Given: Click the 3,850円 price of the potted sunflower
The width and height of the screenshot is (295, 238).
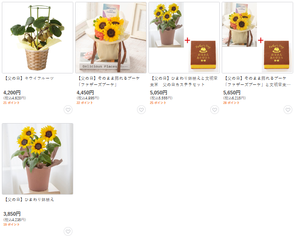Looking at the screenshot, I should click(12, 214).
